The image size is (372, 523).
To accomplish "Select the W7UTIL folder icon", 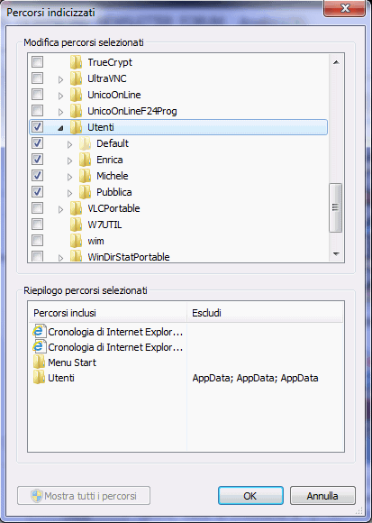I will (76, 225).
